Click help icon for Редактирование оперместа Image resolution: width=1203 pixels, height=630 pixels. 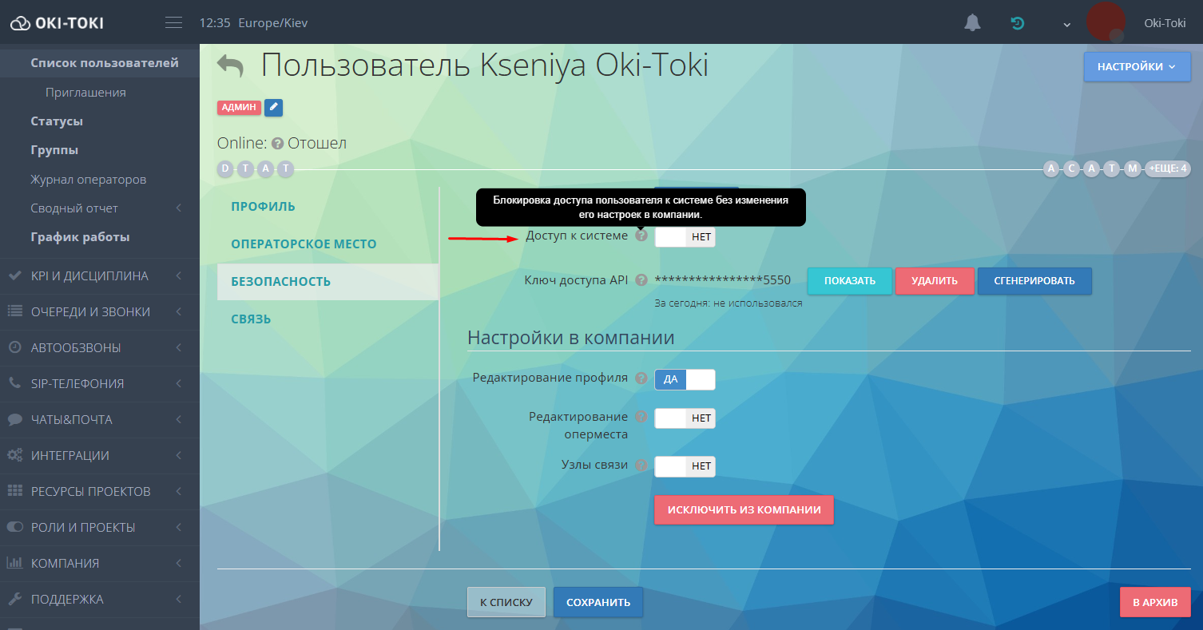point(641,417)
